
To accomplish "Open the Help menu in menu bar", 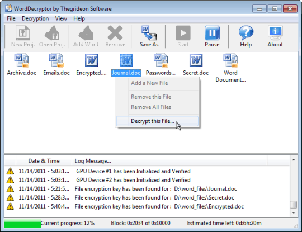I will pos(79,18).
